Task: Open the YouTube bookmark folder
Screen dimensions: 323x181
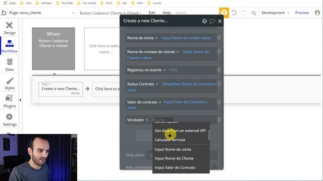Action: click(65, 3)
